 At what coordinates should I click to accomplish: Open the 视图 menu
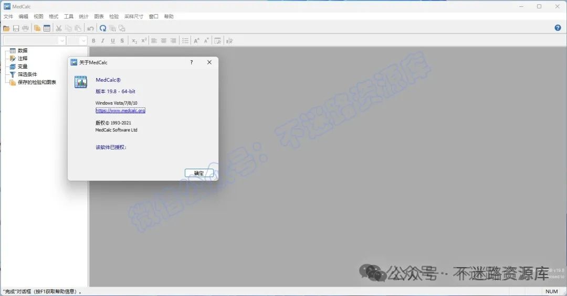(38, 17)
